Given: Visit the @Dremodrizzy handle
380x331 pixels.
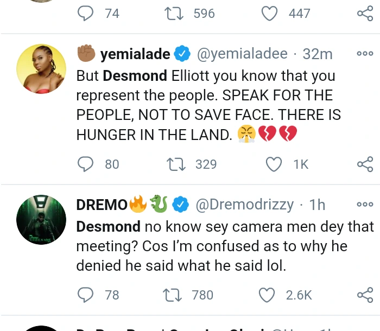Looking at the screenshot, I should pyautogui.click(x=245, y=205).
